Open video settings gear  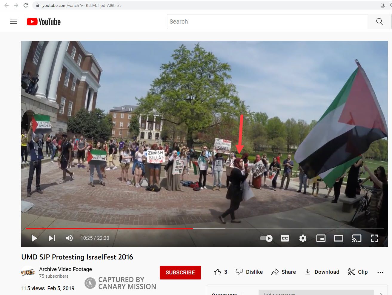(303, 238)
